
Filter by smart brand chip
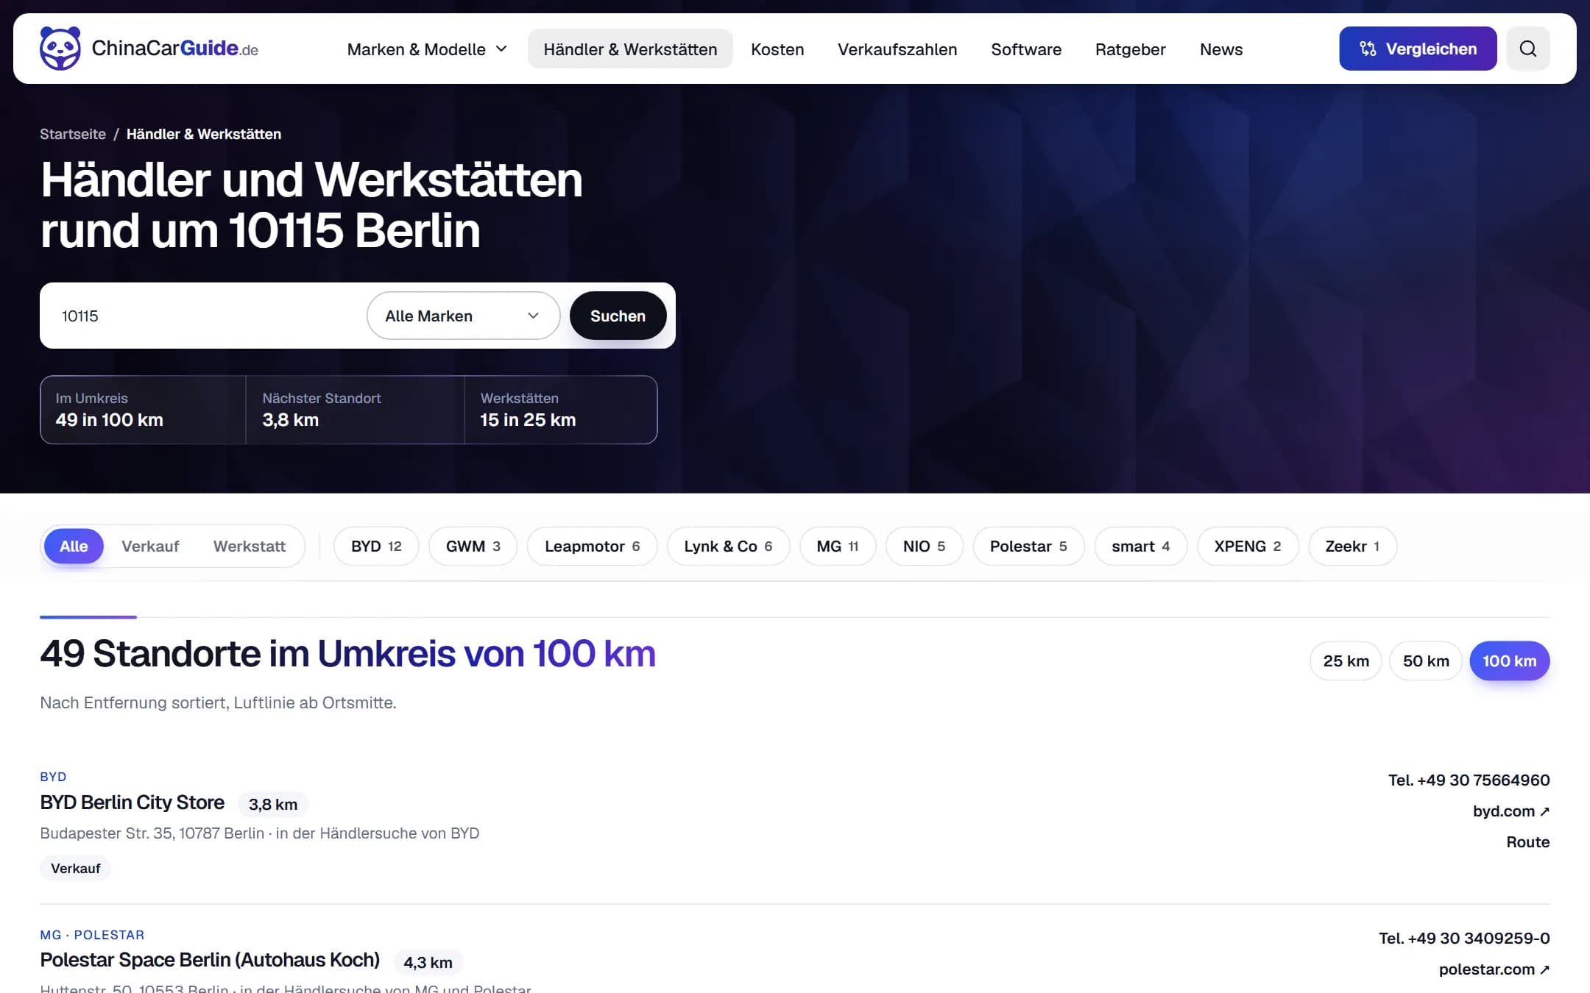point(1140,546)
